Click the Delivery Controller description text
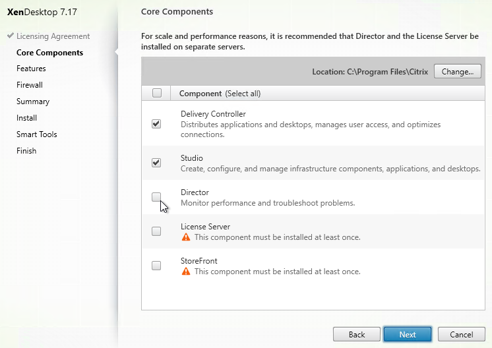The height and width of the screenshot is (348, 492). tap(311, 129)
